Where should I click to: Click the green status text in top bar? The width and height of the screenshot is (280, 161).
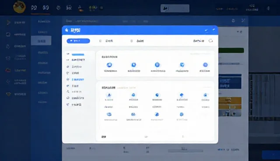click(x=93, y=7)
